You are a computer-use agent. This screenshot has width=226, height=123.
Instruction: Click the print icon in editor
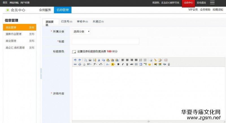(90, 60)
